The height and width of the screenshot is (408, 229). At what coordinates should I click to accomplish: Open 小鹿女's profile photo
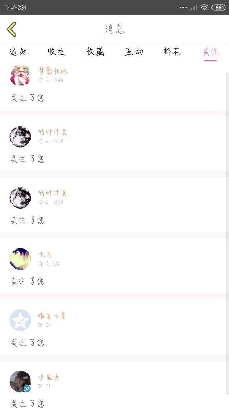(20, 381)
